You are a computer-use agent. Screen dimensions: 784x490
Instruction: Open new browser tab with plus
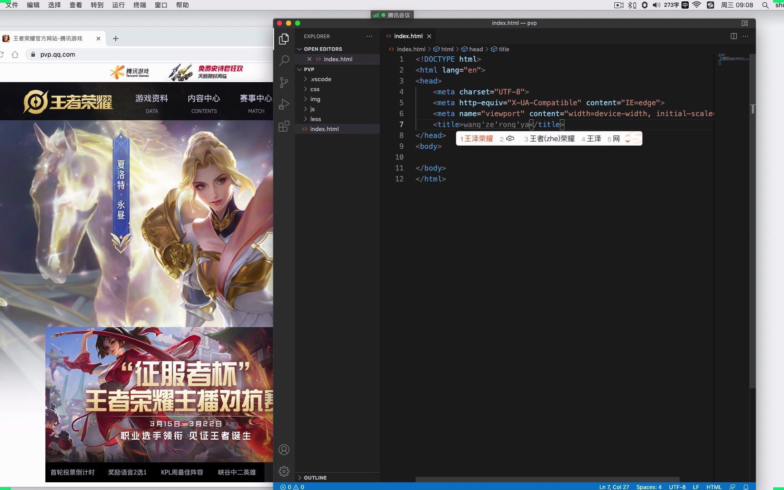point(116,39)
